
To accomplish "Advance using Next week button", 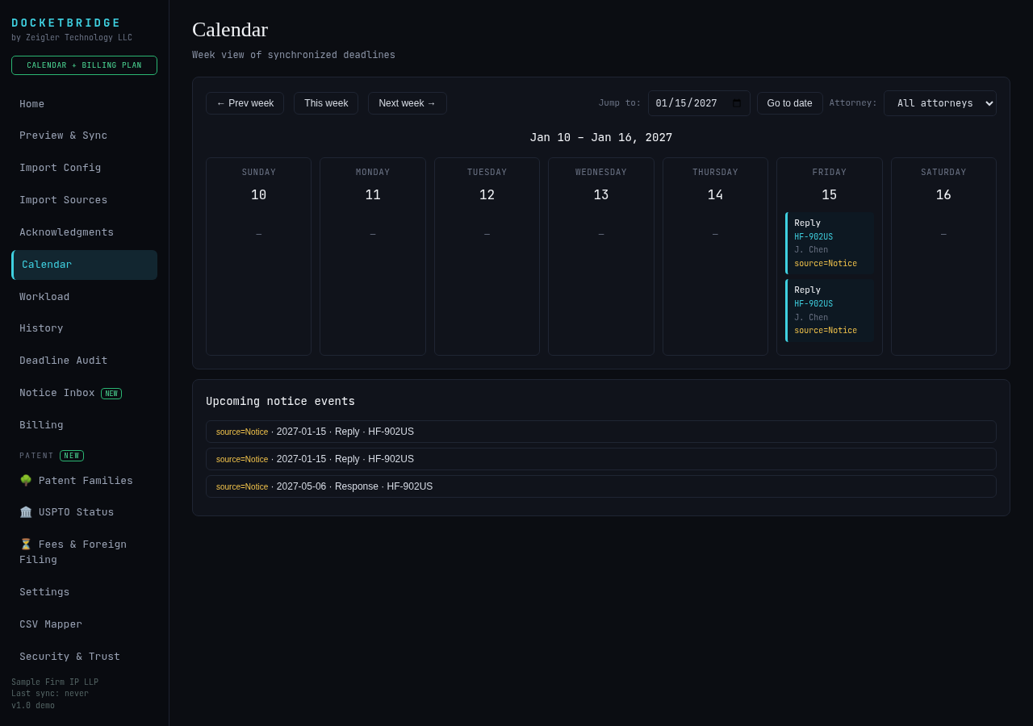I will pyautogui.click(x=408, y=103).
